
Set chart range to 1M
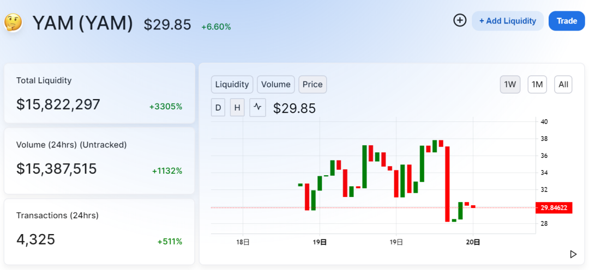coord(537,84)
